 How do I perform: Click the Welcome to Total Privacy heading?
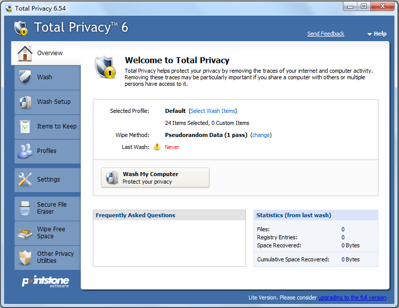point(177,60)
